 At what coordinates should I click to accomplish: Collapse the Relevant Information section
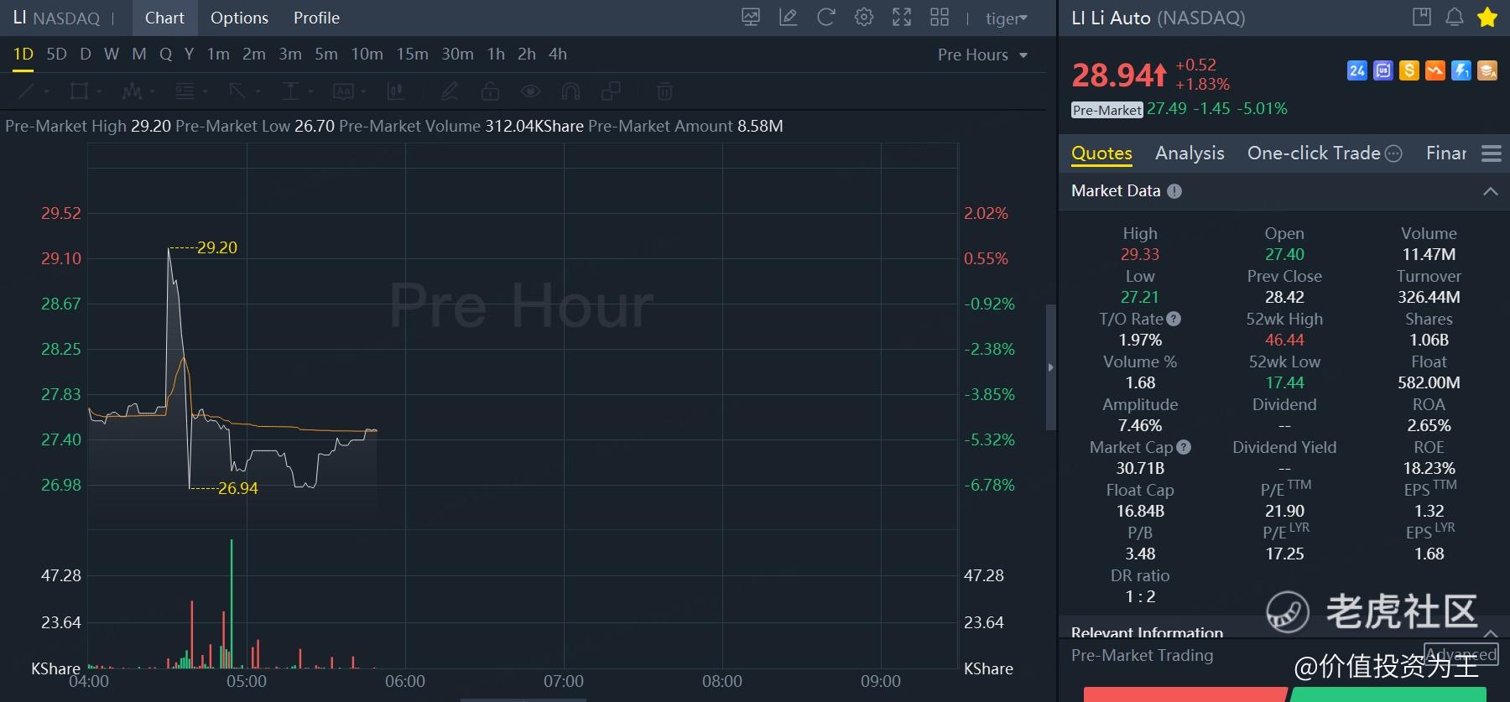(x=1491, y=632)
